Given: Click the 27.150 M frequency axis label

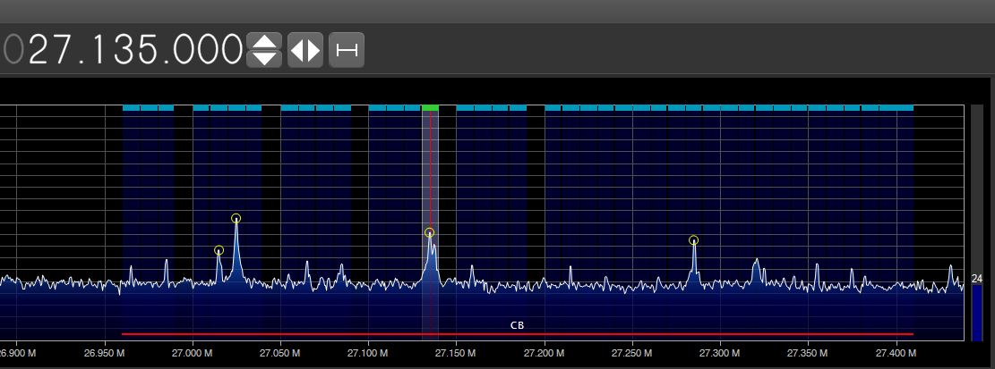Looking at the screenshot, I should click(x=456, y=351).
